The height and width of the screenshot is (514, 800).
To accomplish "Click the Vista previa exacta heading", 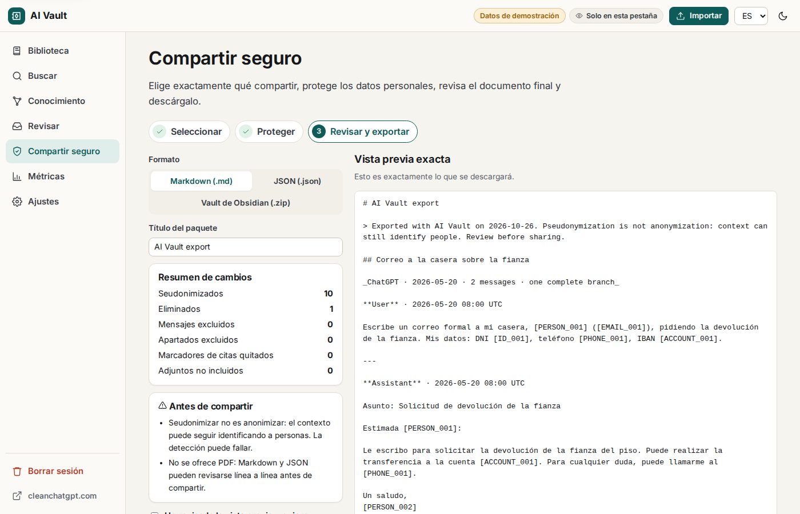I will click(402, 159).
